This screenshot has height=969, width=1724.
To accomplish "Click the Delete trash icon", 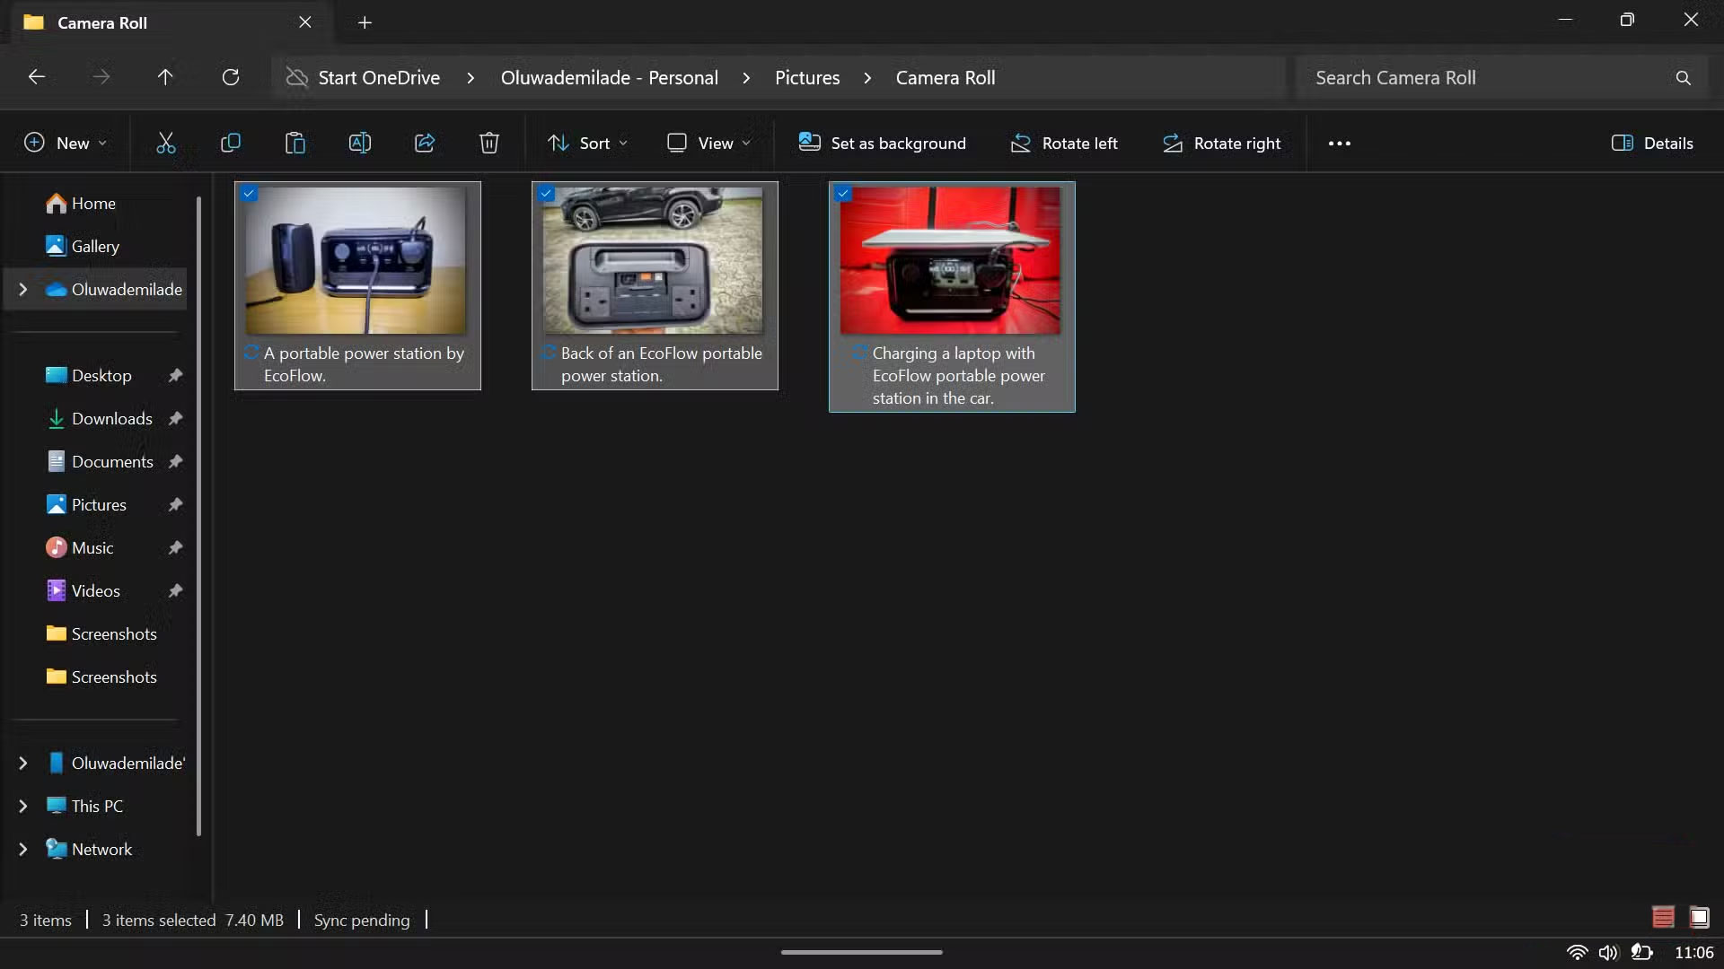I will coord(489,143).
